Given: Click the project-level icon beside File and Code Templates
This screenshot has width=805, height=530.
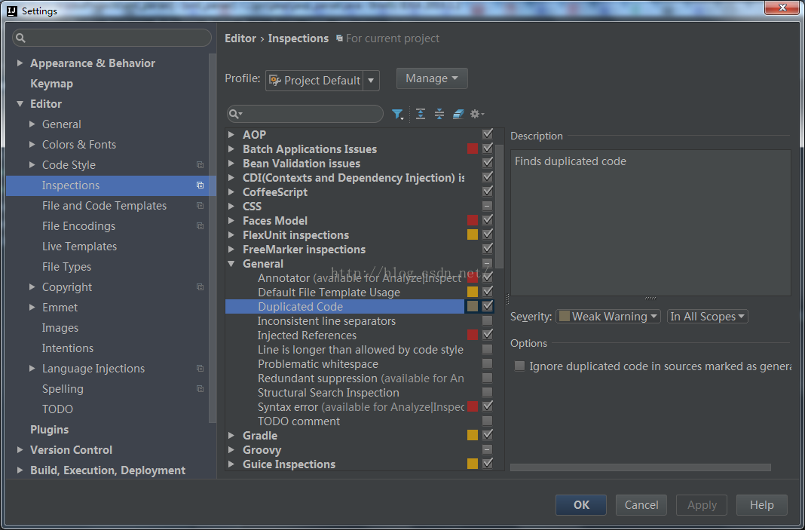Looking at the screenshot, I should point(200,205).
